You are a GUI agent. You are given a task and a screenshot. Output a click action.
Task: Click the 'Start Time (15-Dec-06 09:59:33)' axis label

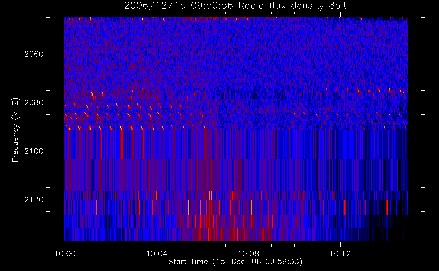(235, 262)
